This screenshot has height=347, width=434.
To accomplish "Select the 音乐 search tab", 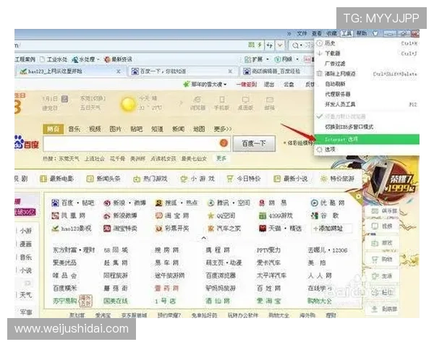I will click(75, 129).
